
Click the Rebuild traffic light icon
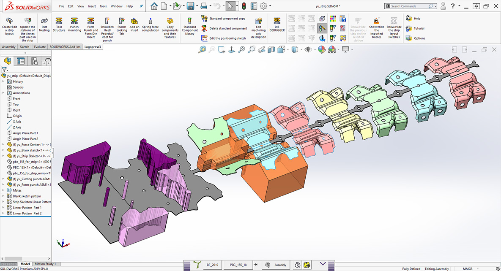pos(244,6)
